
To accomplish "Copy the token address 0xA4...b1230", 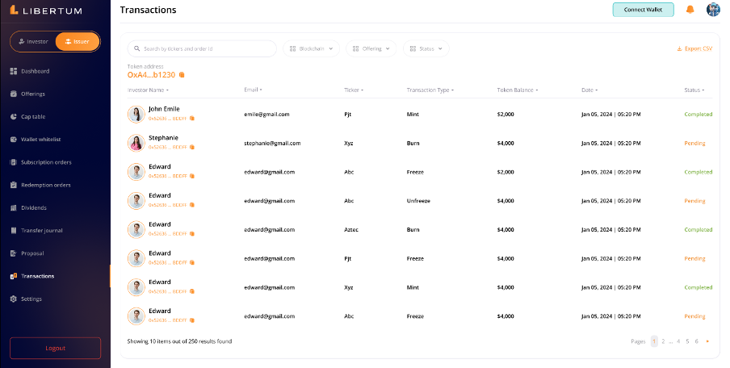I will pos(182,75).
